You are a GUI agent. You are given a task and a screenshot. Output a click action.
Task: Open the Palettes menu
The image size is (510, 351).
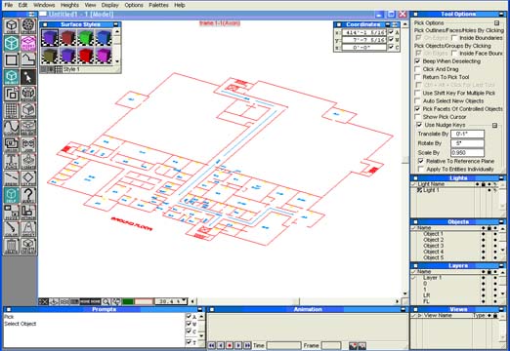[158, 5]
